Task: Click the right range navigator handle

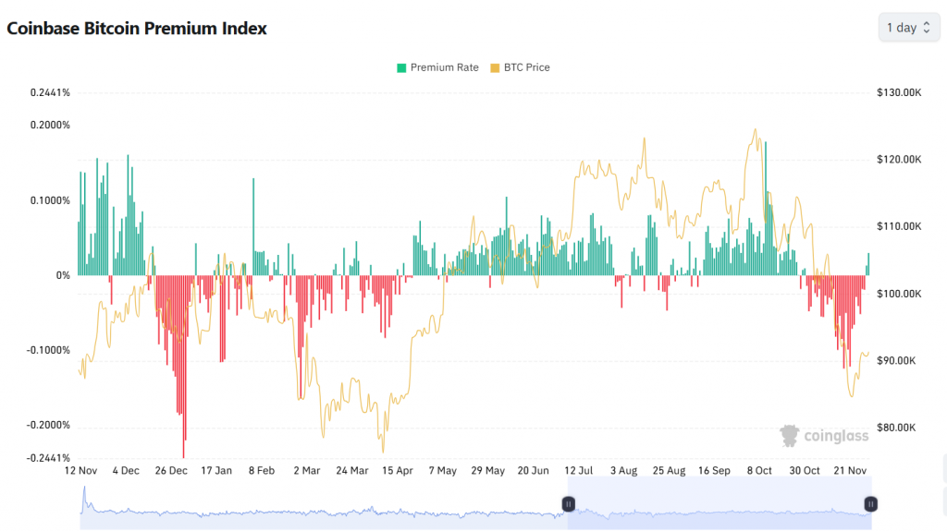Action: pos(870,503)
